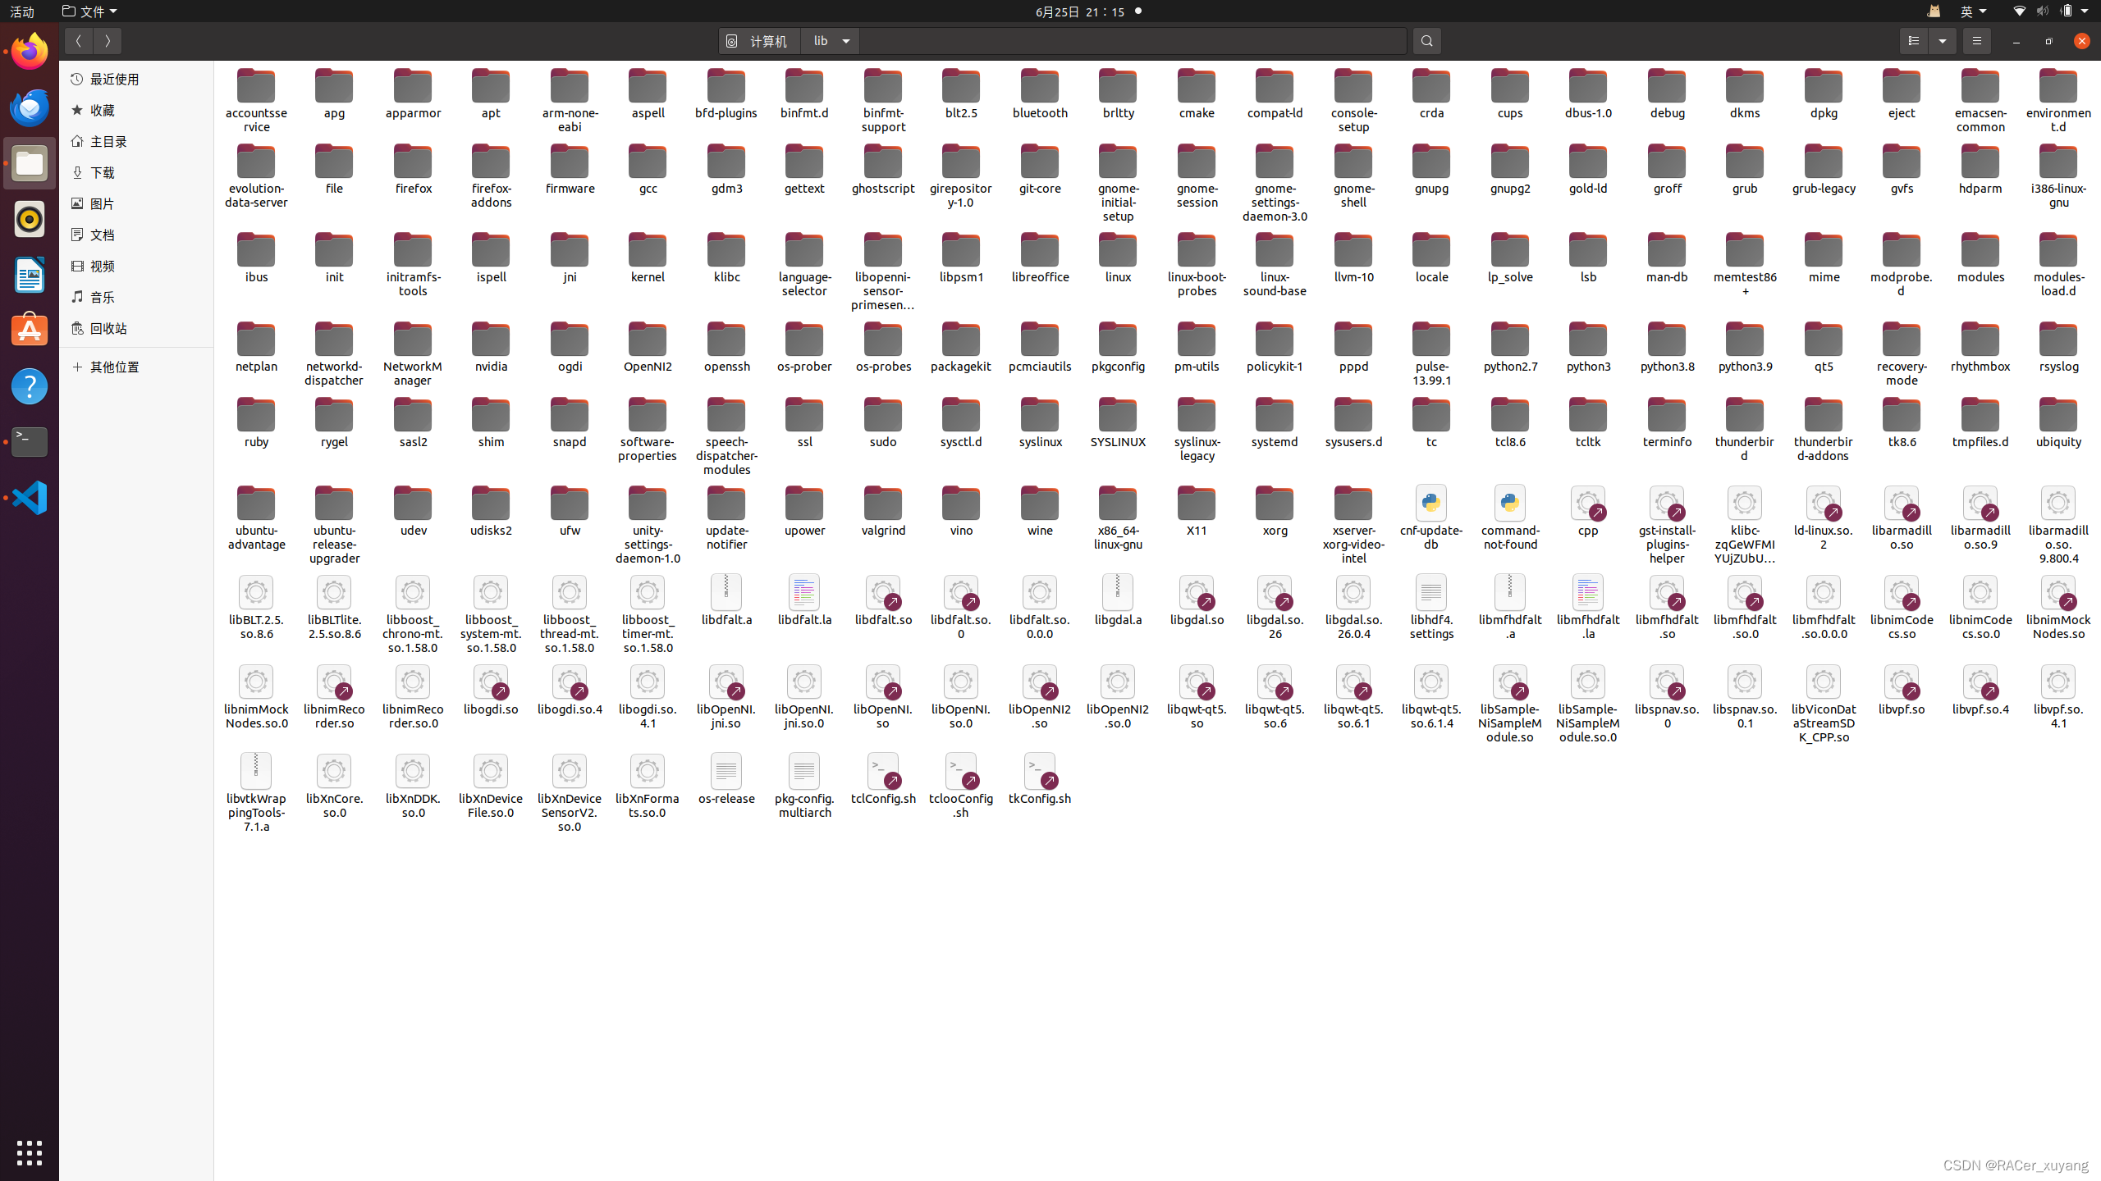Select the os-release text file

click(726, 773)
